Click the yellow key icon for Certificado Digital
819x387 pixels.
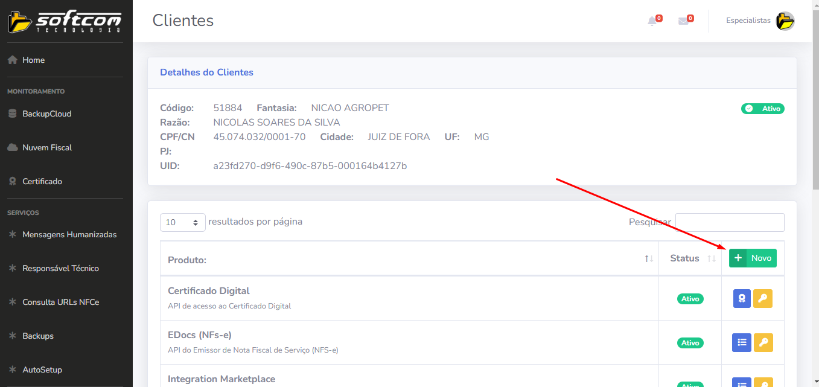[763, 298]
